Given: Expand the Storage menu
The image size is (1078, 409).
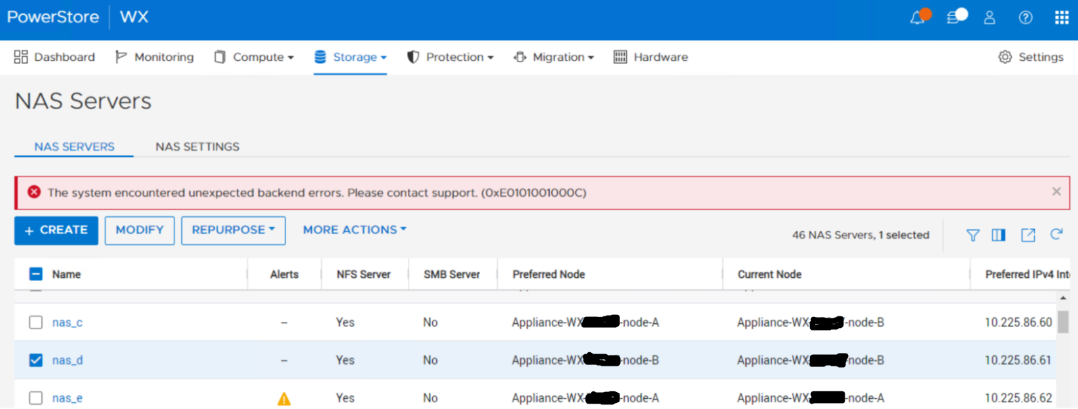Looking at the screenshot, I should pos(350,57).
